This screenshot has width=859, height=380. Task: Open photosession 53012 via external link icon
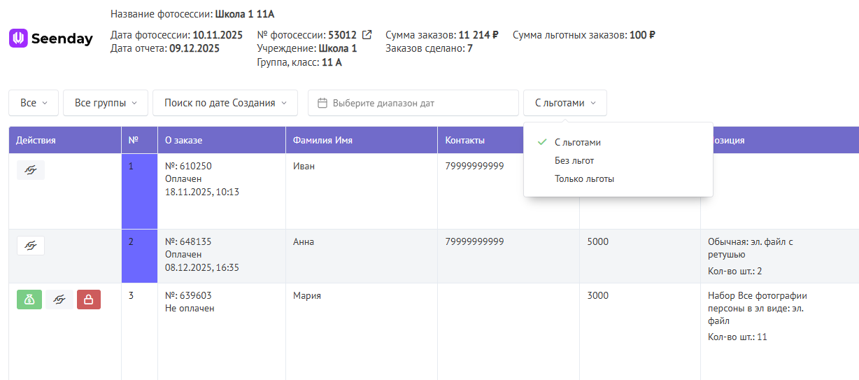pyautogui.click(x=367, y=35)
